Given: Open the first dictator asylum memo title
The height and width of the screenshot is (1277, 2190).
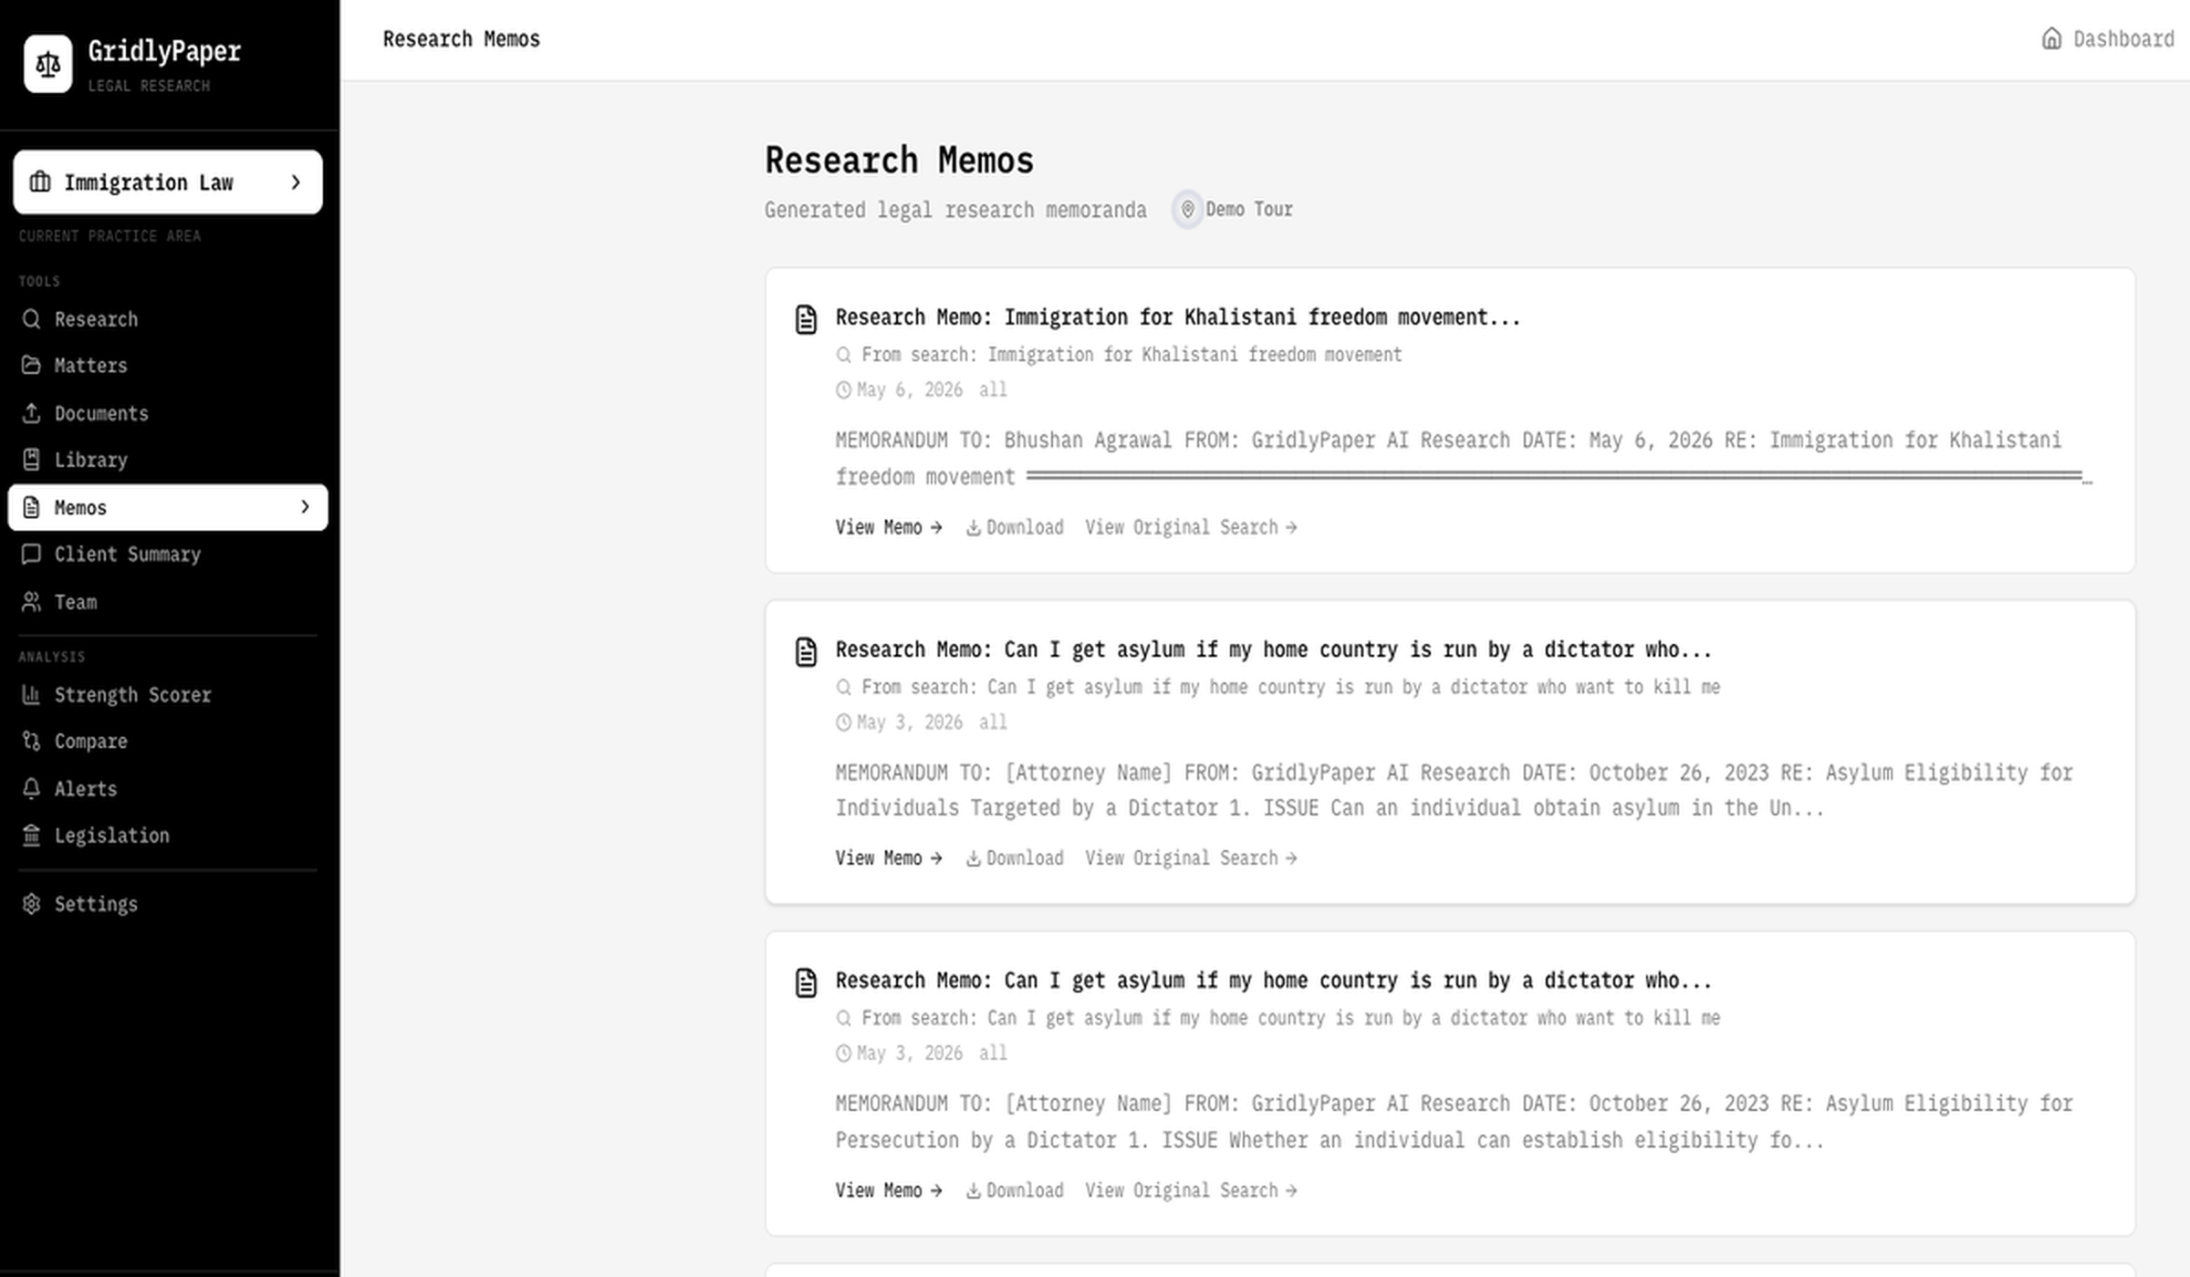Looking at the screenshot, I should 1273,649.
